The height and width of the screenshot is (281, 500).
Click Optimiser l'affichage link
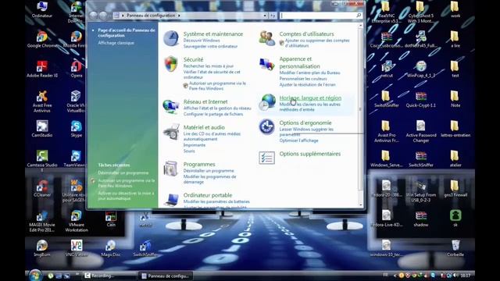pos(298,140)
